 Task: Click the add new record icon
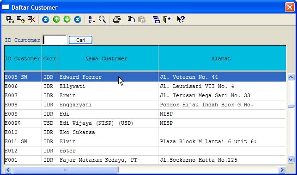(21, 19)
